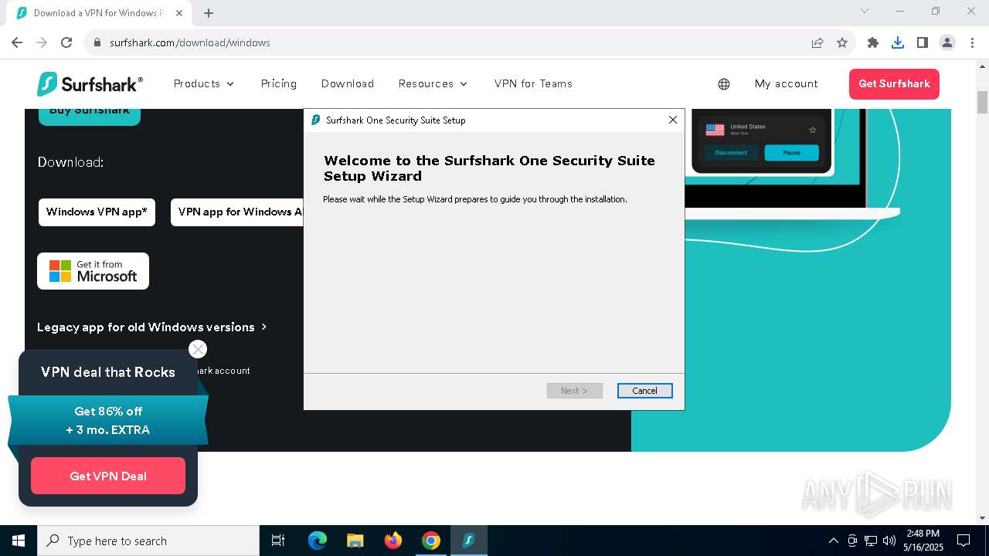Click the Get Surfshark button
This screenshot has height=556, width=989.
[x=894, y=83]
